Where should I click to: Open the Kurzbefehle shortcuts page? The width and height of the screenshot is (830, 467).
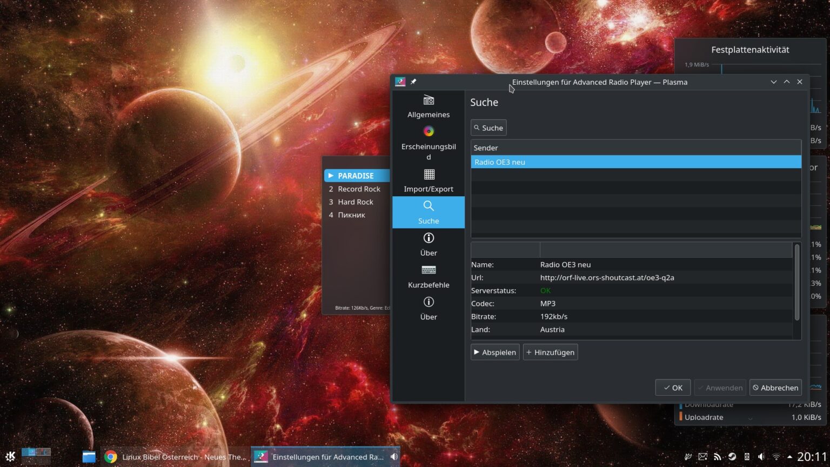(429, 277)
